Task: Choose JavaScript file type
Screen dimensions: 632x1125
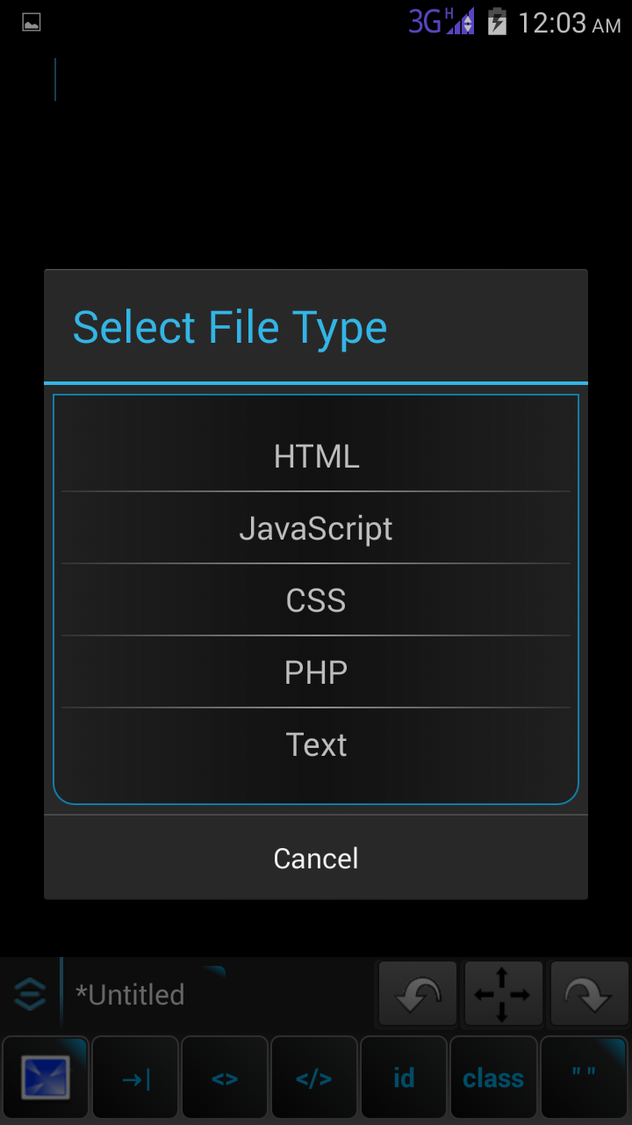Action: 316,529
